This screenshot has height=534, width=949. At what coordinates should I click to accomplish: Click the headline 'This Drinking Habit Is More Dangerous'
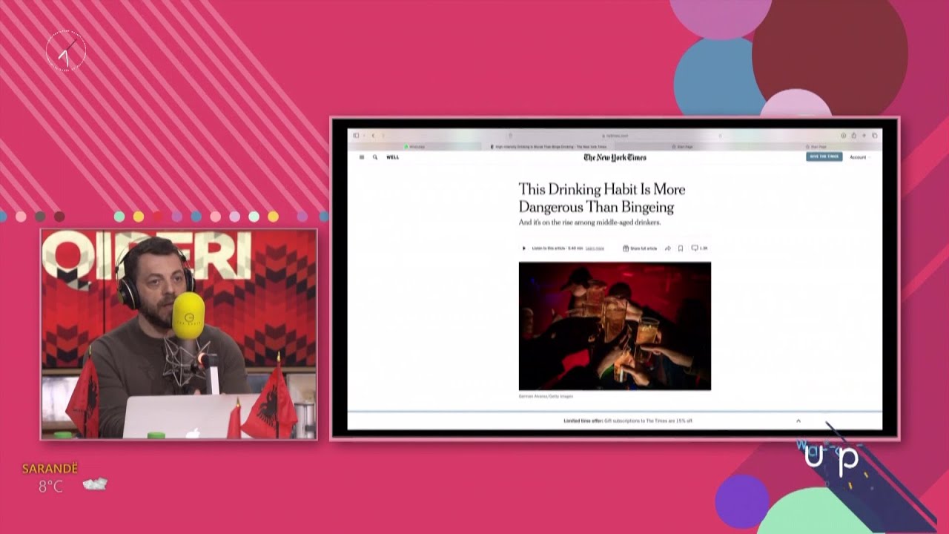601,198
